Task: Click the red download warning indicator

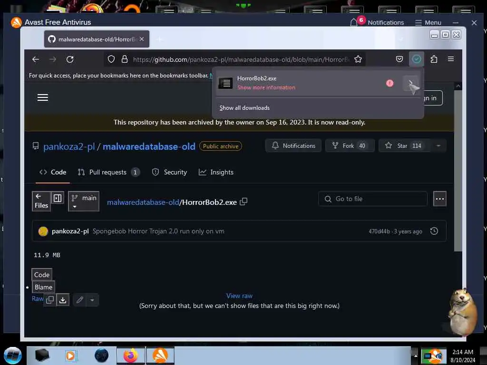Action: tap(390, 83)
